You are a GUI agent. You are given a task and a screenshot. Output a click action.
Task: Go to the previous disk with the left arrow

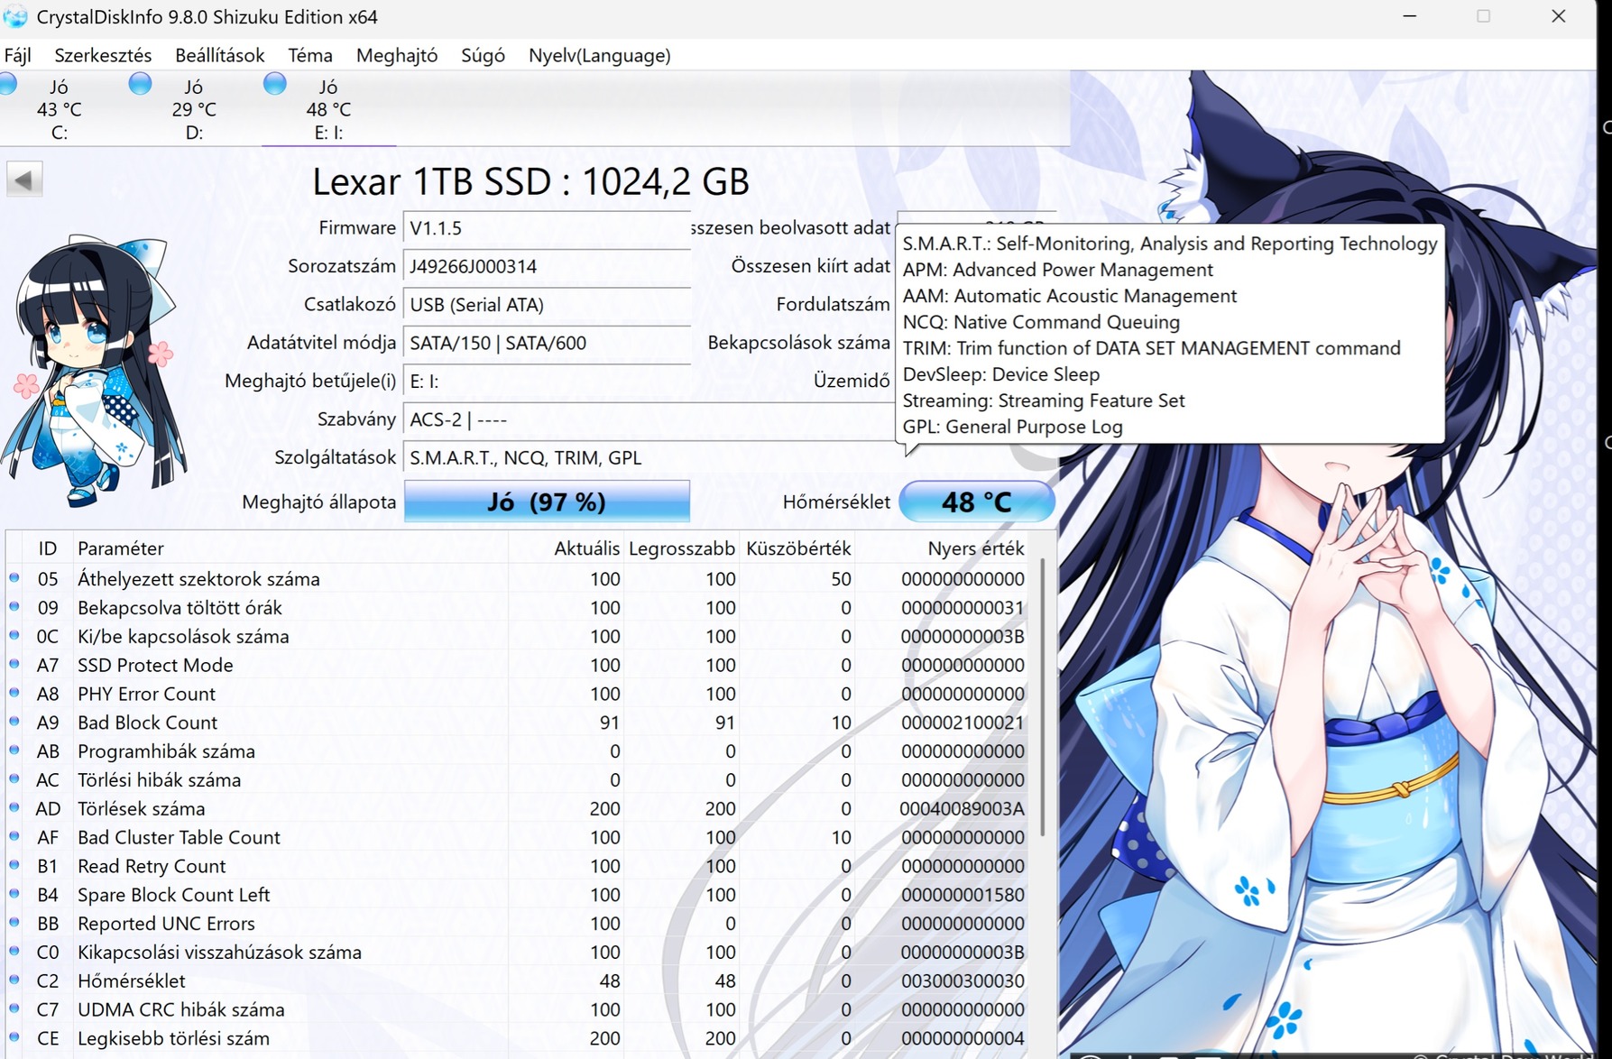24,180
